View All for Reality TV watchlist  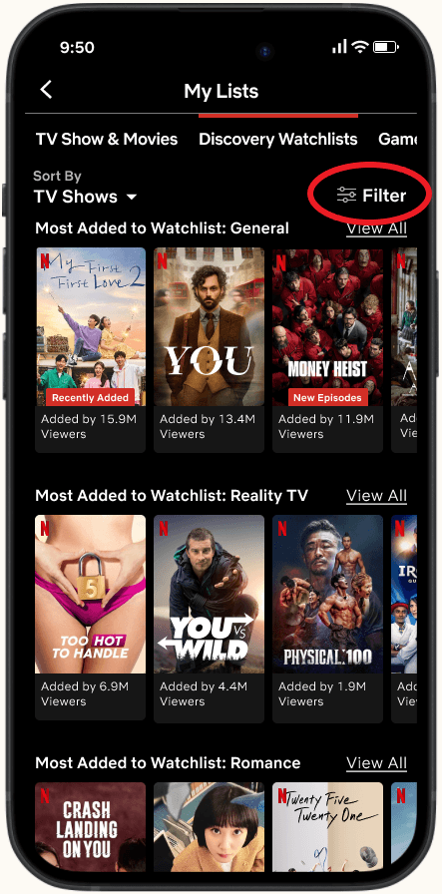376,496
